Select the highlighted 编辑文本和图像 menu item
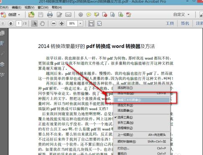This screenshot has width=203, height=155. [141, 100]
